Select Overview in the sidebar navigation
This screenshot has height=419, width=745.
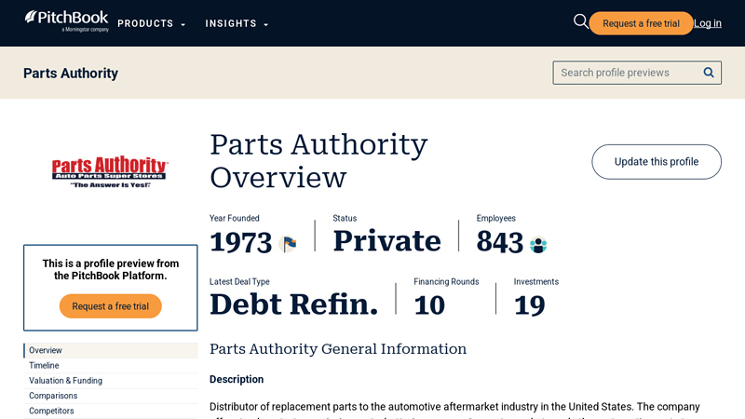111,350
